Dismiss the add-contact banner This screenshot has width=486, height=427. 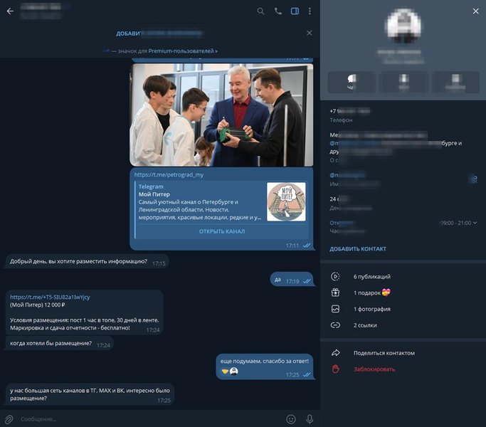[x=310, y=33]
